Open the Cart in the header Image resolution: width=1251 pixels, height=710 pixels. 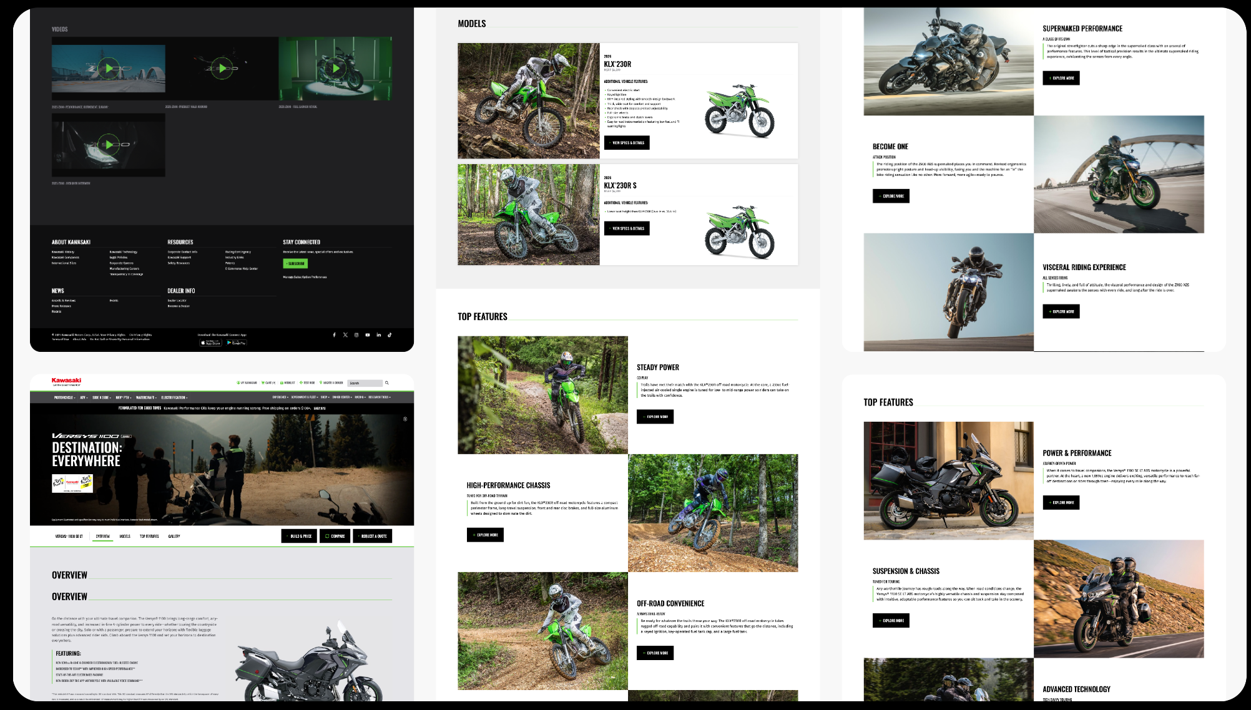(268, 382)
